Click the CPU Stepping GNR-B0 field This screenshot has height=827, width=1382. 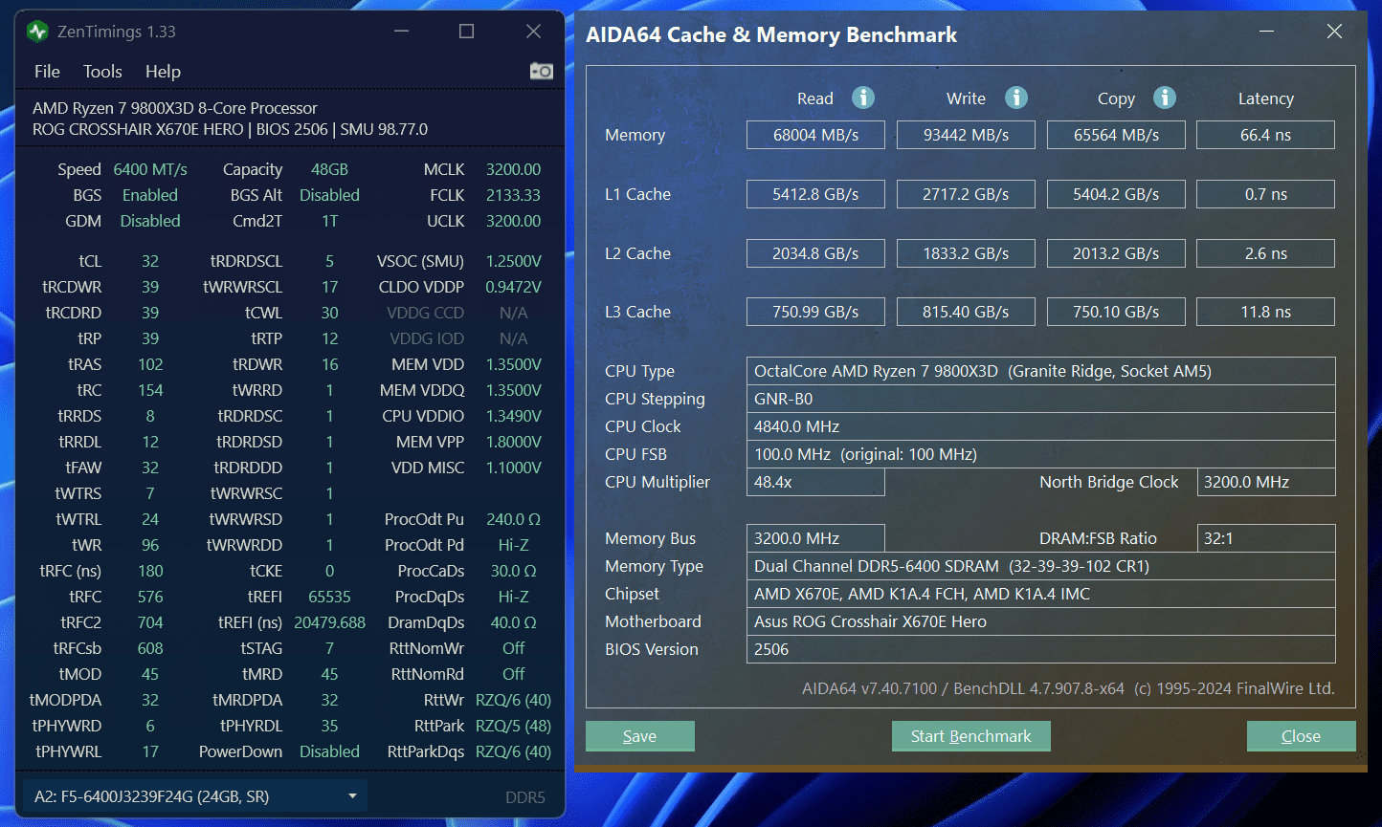pyautogui.click(x=1040, y=399)
